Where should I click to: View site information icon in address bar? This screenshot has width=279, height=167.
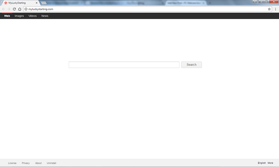coord(26,9)
